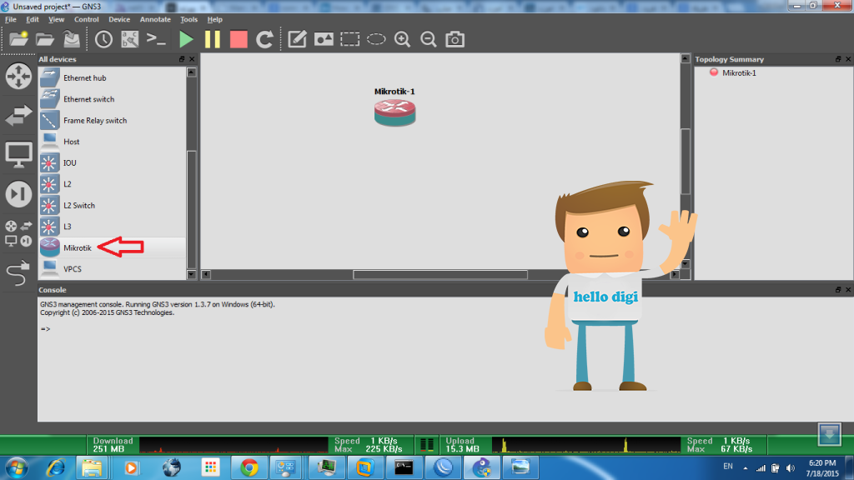Open the File menu

pos(10,19)
